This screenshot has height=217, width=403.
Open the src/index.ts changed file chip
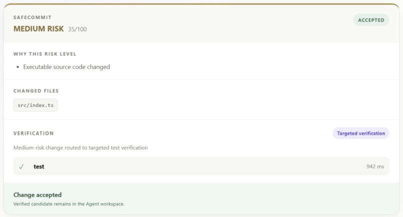click(x=35, y=105)
